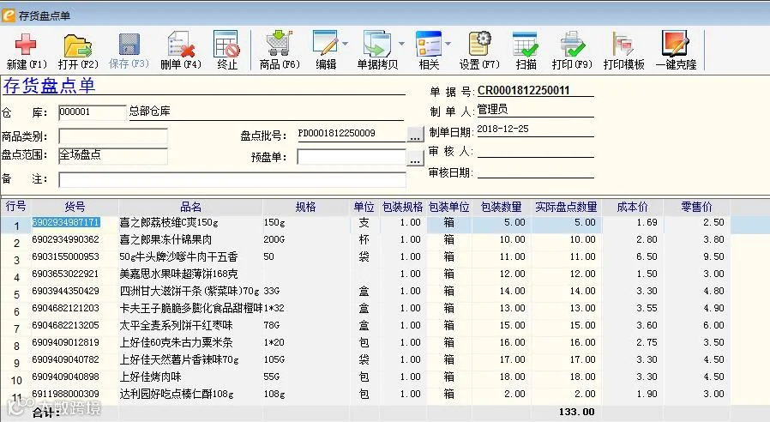
Task: Click the 保存 (F3) save icon
Action: click(129, 45)
